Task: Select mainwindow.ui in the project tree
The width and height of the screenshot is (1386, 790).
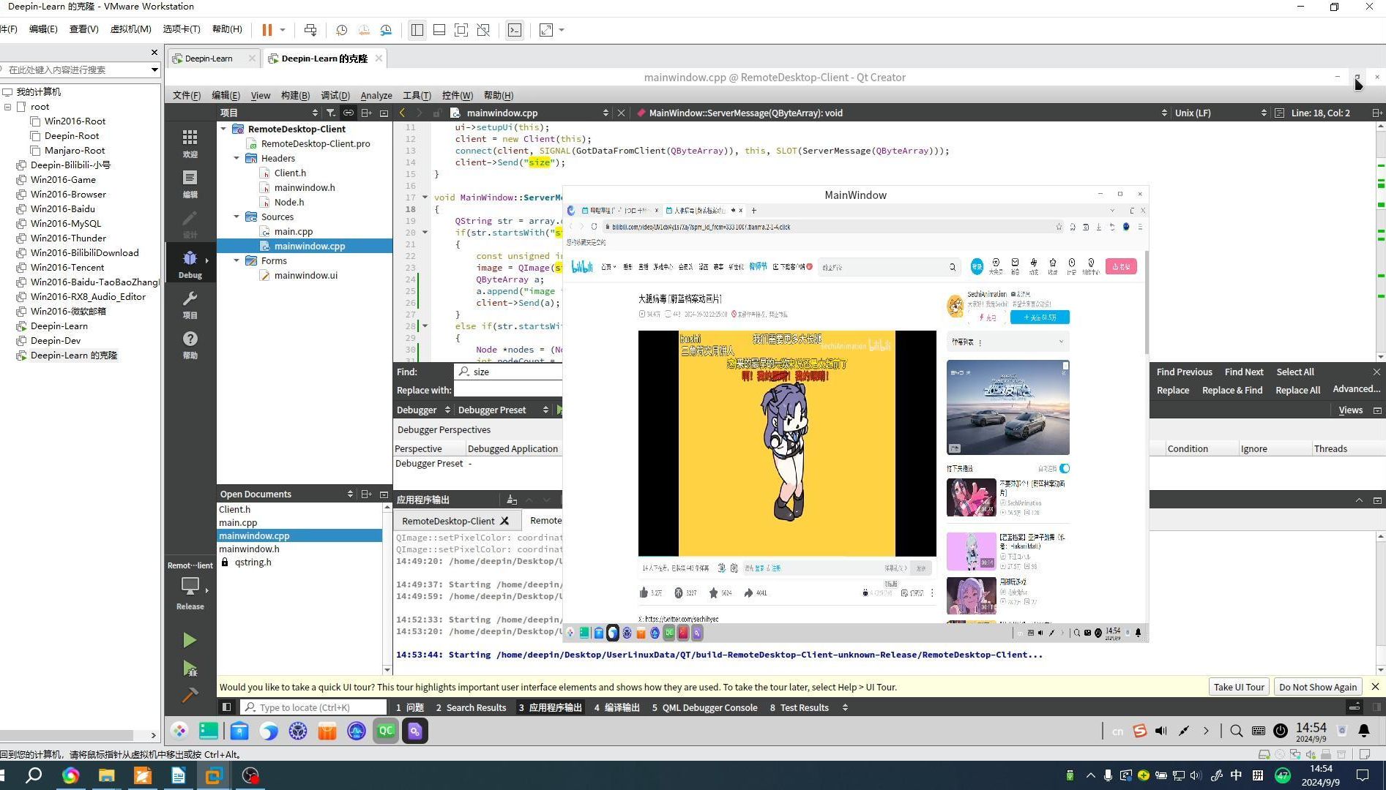Action: pyautogui.click(x=305, y=275)
